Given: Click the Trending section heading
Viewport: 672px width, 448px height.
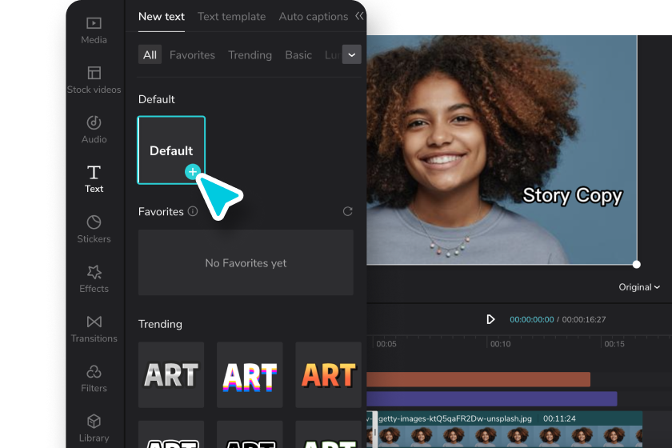Looking at the screenshot, I should 160,324.
